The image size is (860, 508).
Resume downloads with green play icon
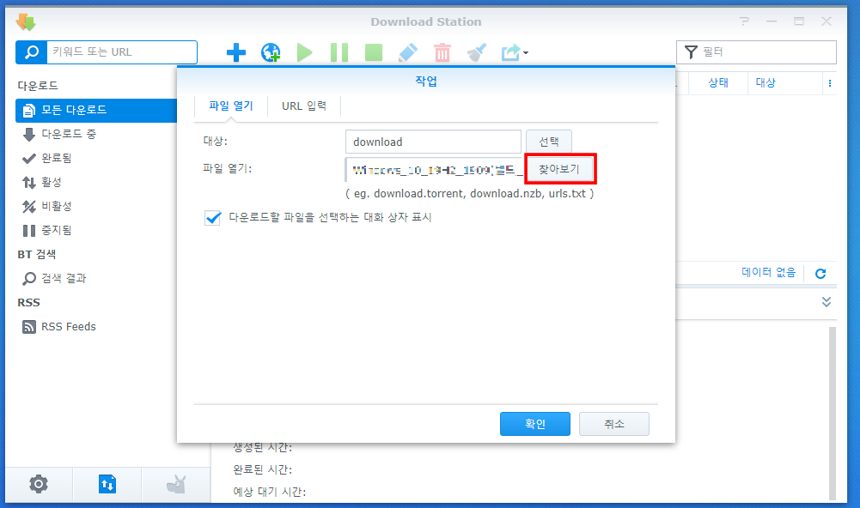(304, 52)
